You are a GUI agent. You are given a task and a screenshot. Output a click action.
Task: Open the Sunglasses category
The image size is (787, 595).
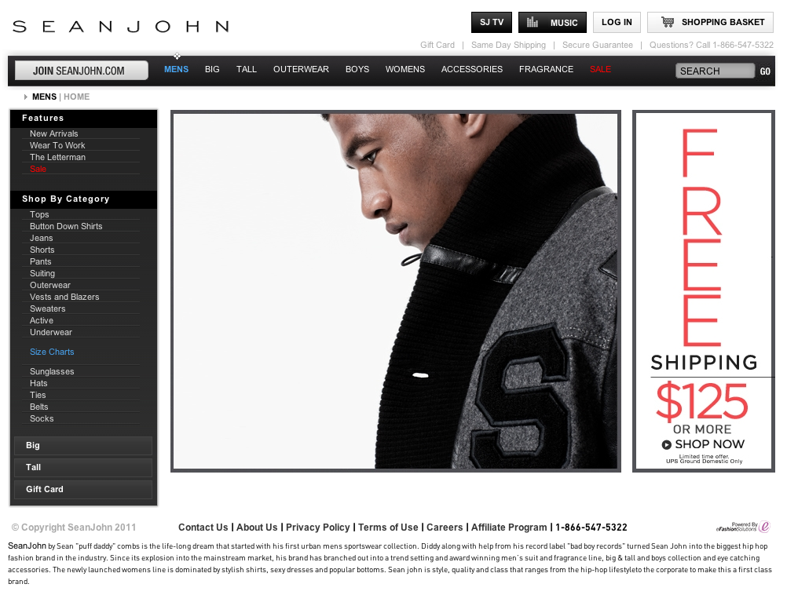click(x=52, y=371)
